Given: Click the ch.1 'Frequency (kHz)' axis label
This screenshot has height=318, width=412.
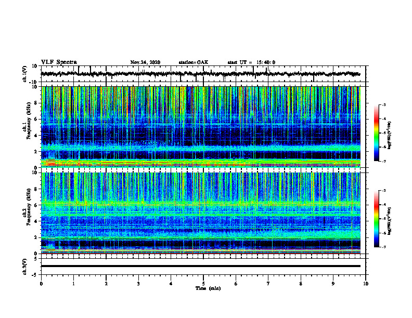Looking at the screenshot, I should click(29, 121).
